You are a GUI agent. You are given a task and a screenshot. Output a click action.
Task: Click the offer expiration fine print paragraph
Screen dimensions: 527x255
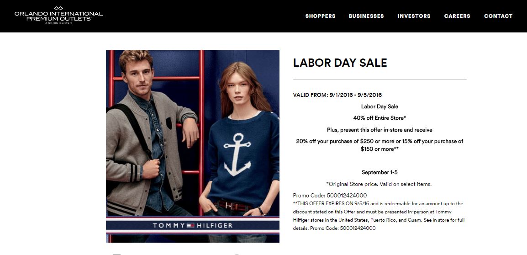(x=379, y=216)
